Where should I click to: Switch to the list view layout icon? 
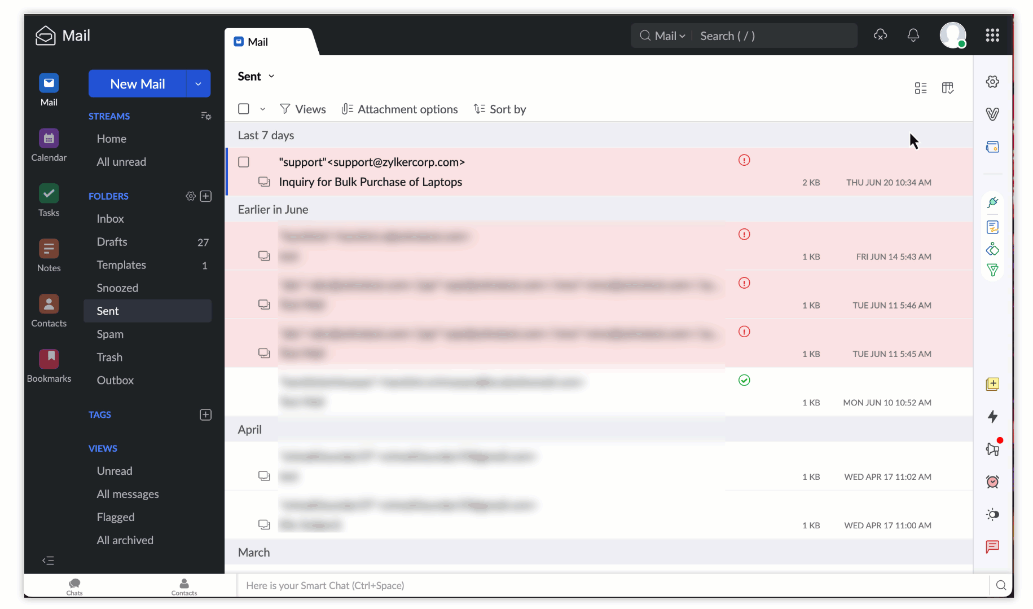pyautogui.click(x=921, y=88)
